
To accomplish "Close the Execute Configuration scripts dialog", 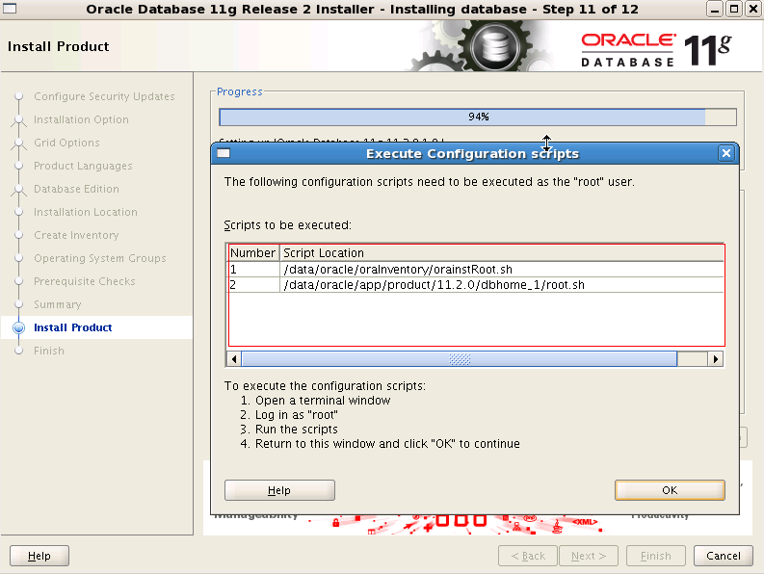I will click(726, 153).
